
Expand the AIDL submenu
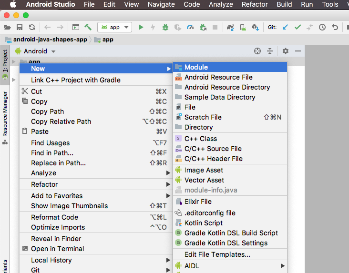click(230, 266)
